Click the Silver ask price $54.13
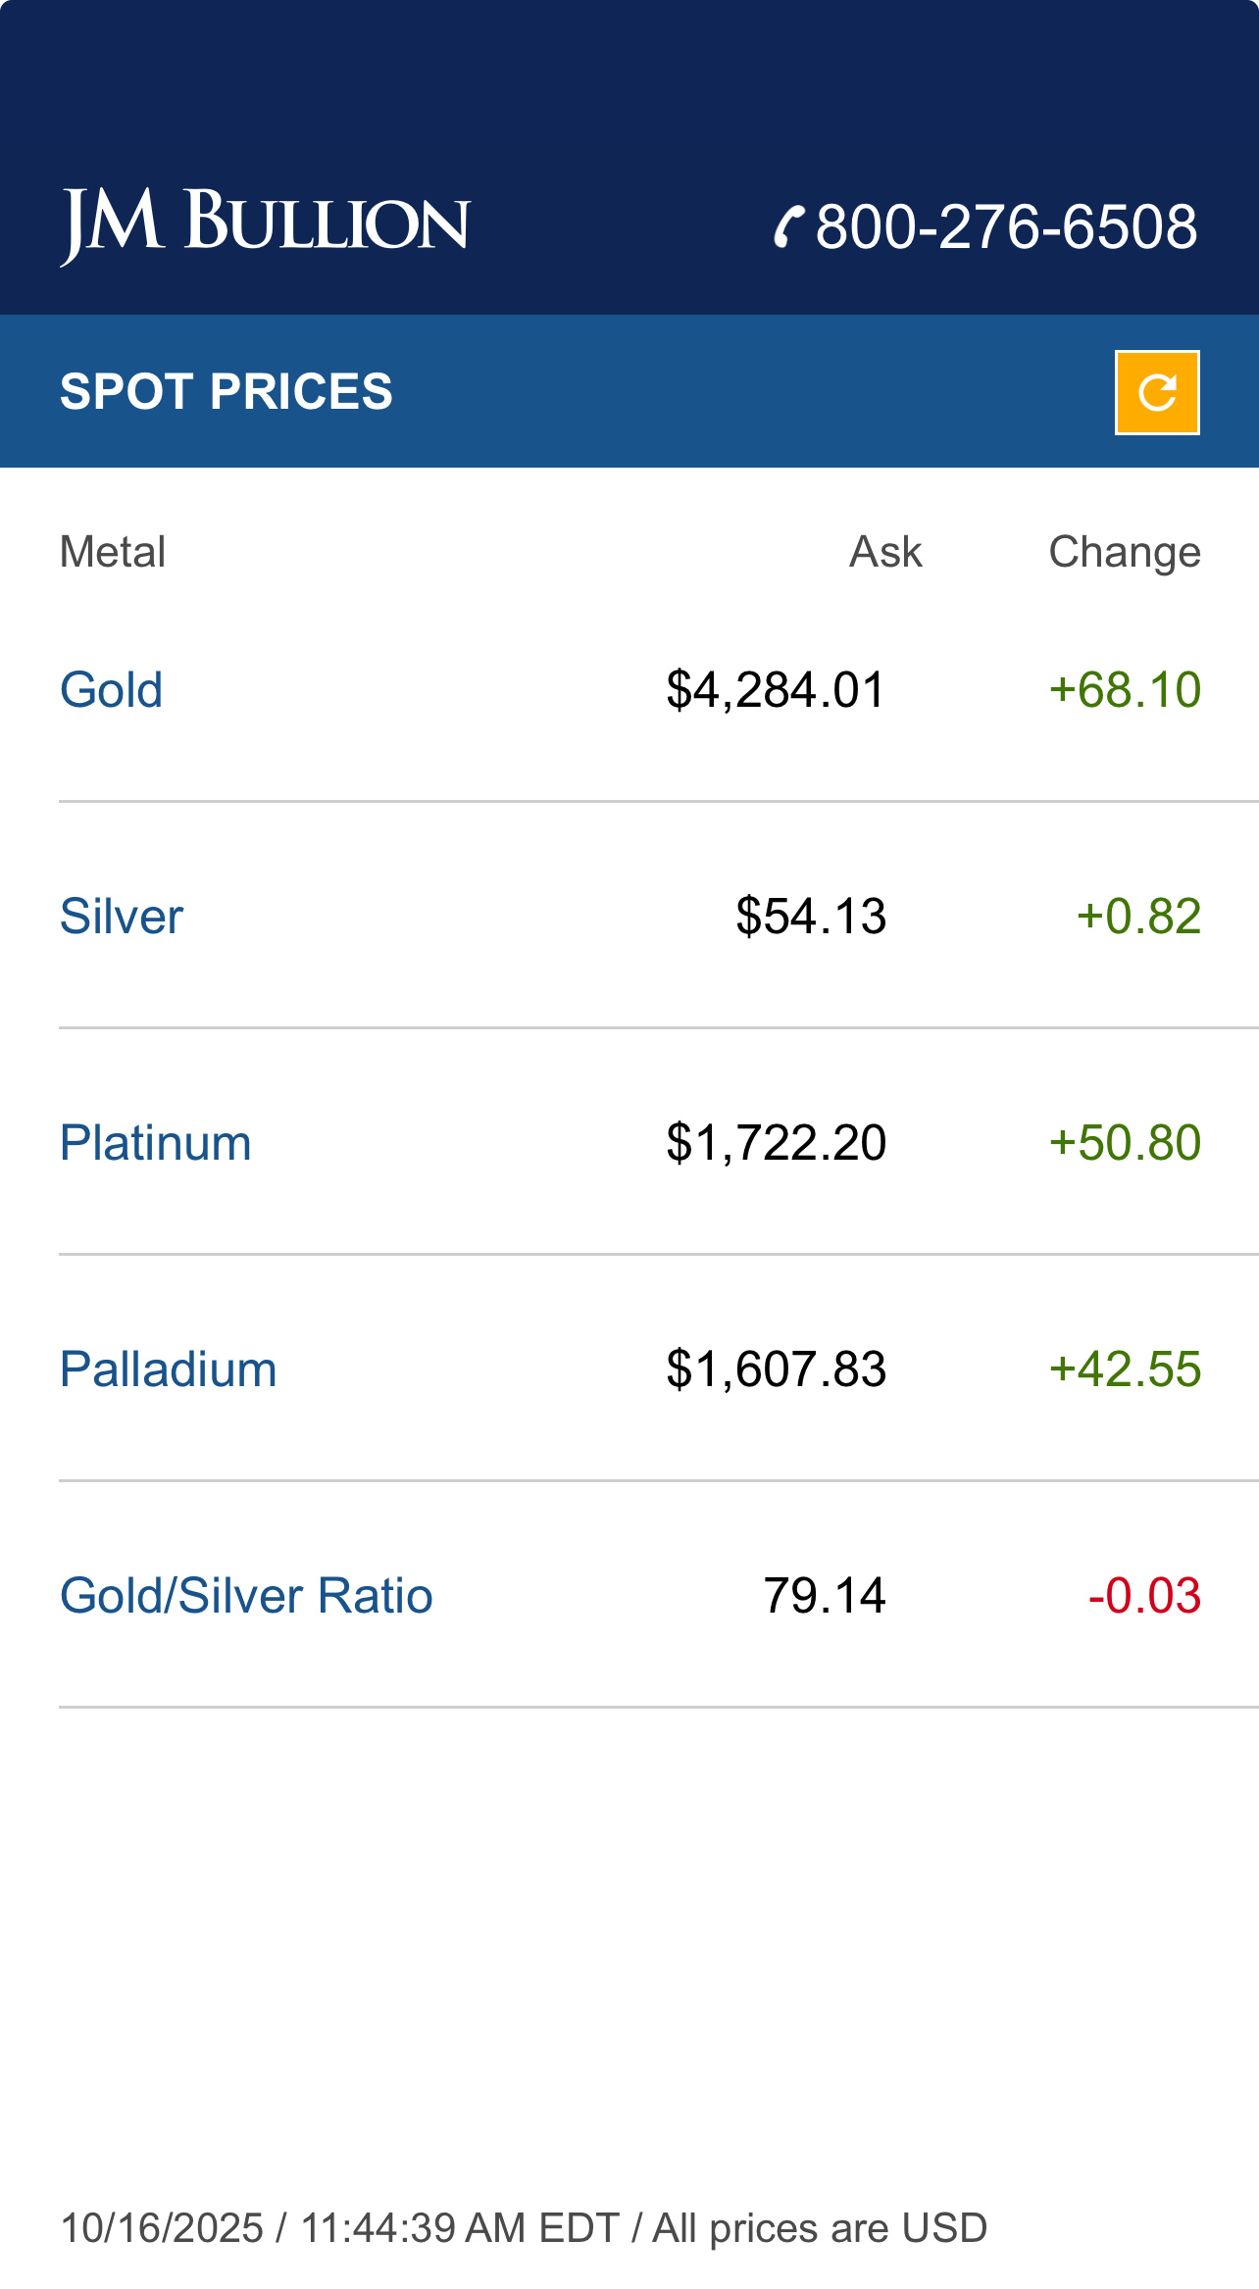1259x2289 pixels. [x=811, y=916]
